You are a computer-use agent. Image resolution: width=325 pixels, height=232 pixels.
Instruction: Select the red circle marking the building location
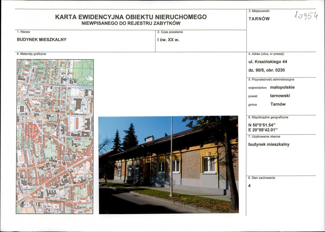click(x=31, y=130)
